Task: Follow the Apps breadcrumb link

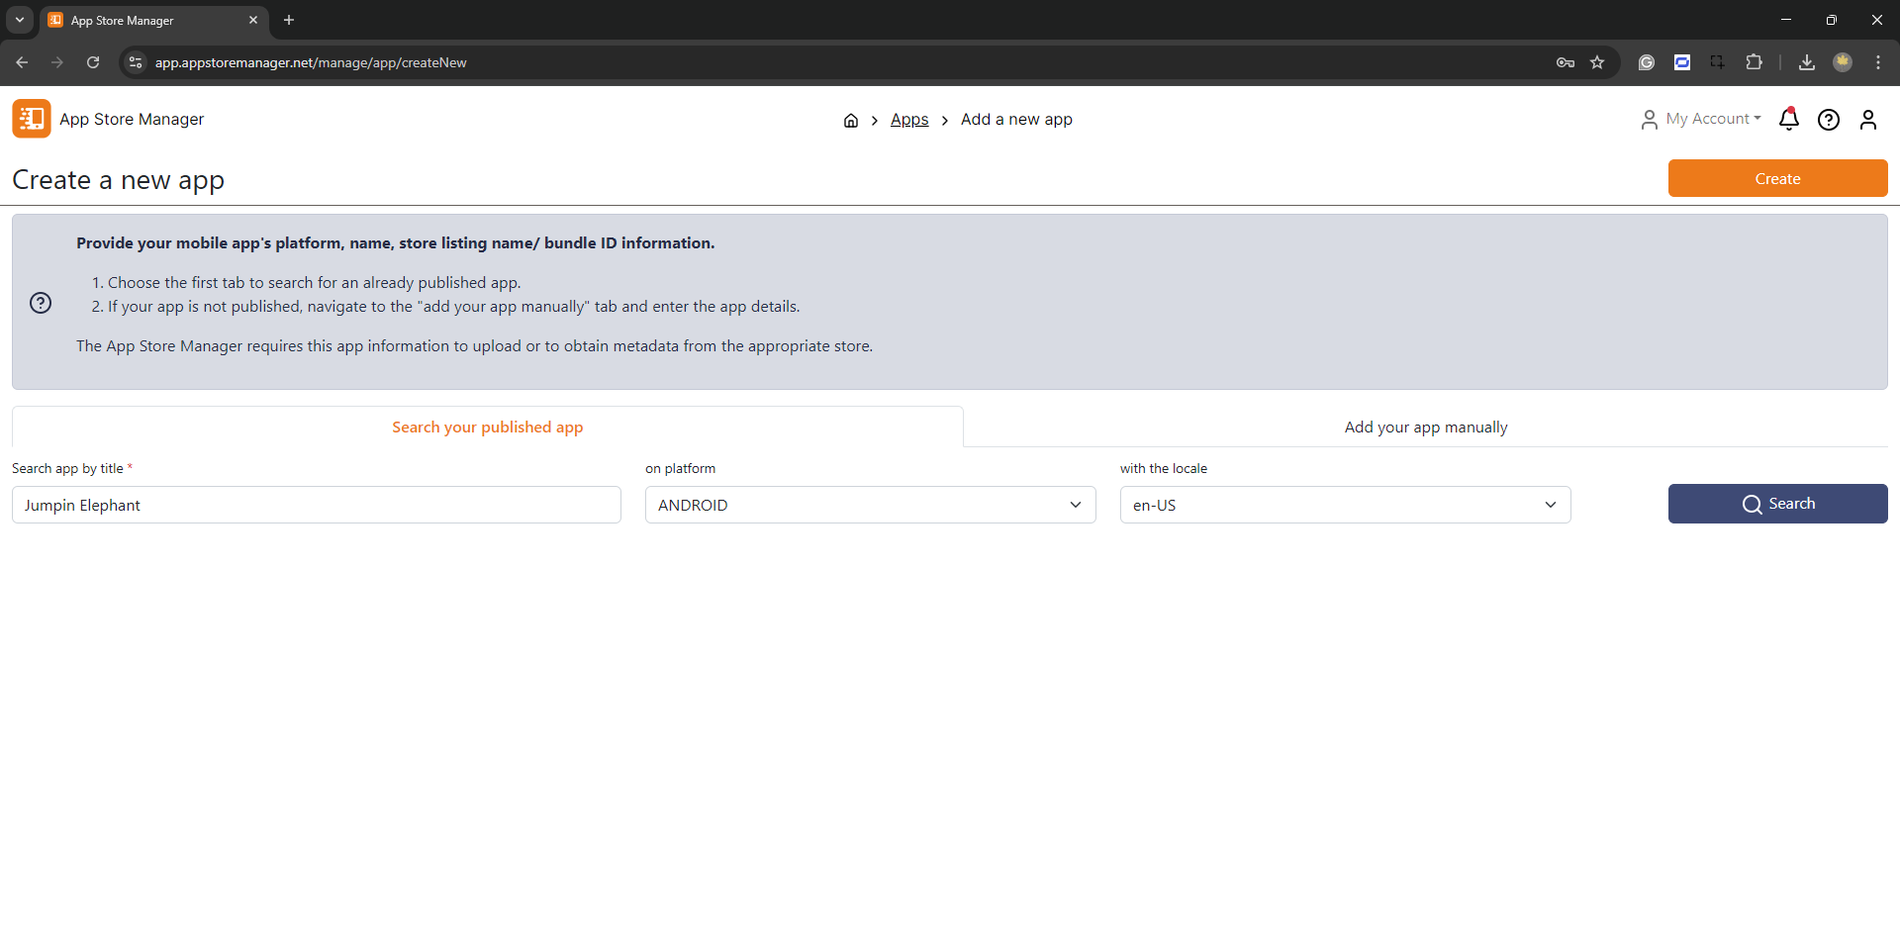Action: 908,120
